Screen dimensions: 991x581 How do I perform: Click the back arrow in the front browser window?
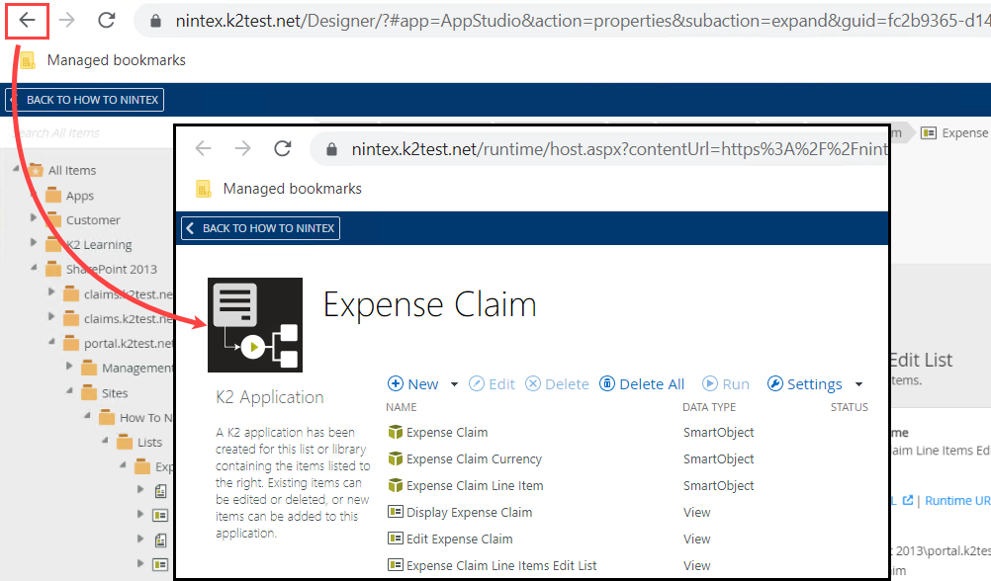coord(203,148)
